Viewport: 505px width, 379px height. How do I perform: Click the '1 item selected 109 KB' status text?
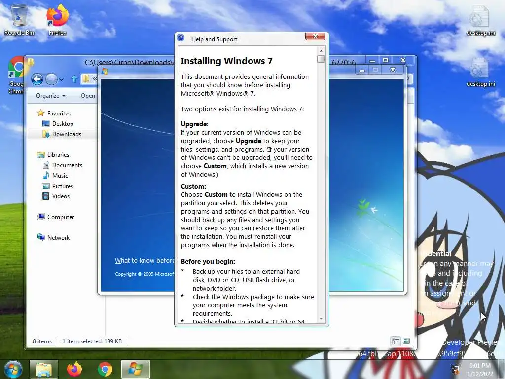pos(92,341)
